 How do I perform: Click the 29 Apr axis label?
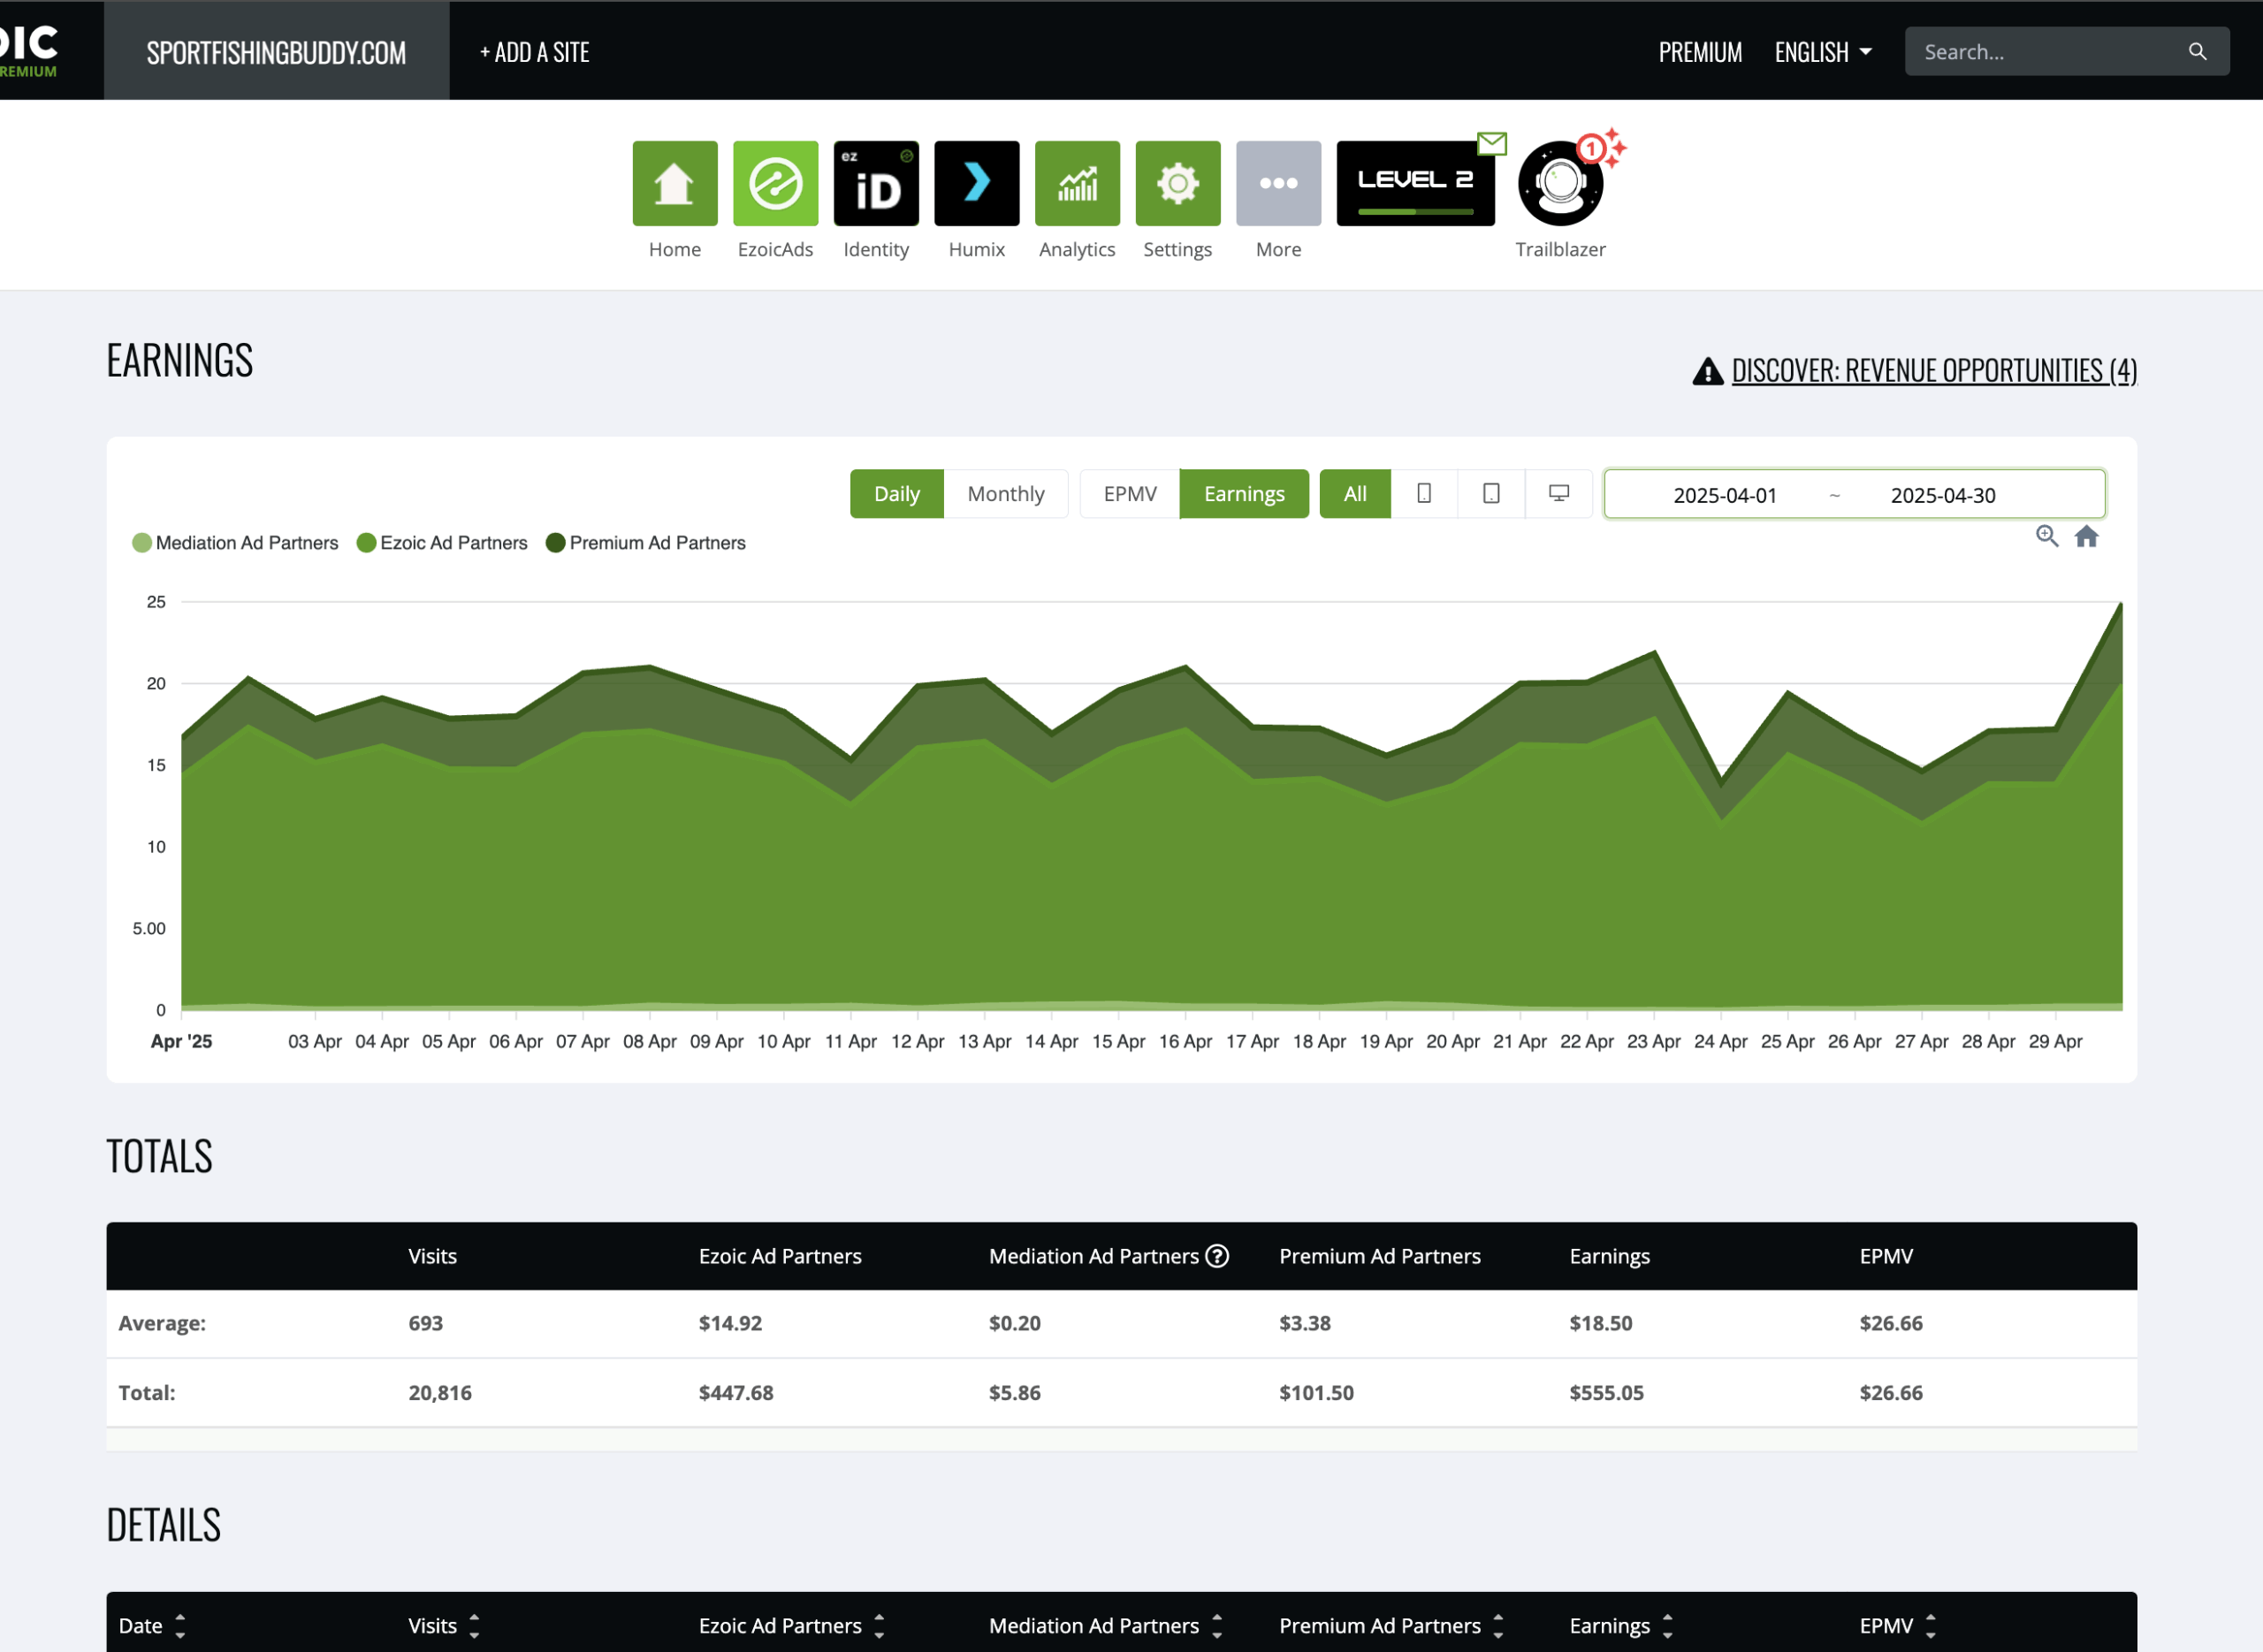(2055, 1041)
